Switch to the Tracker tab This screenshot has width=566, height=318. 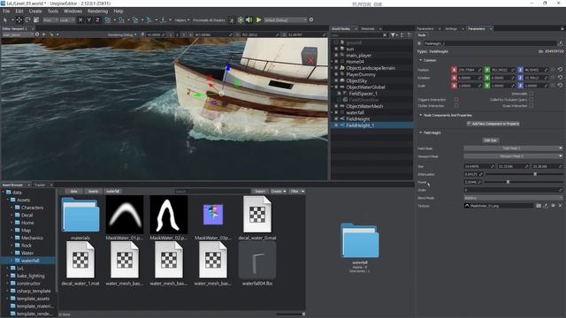pyautogui.click(x=40, y=185)
